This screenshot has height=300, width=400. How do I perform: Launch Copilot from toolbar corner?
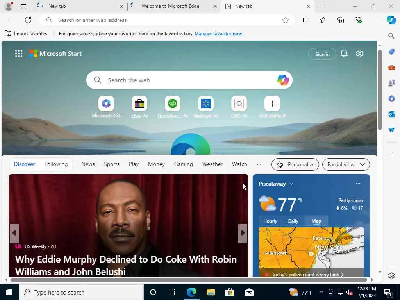[391, 20]
